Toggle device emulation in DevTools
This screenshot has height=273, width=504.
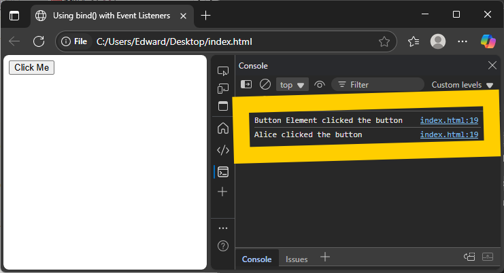[223, 88]
